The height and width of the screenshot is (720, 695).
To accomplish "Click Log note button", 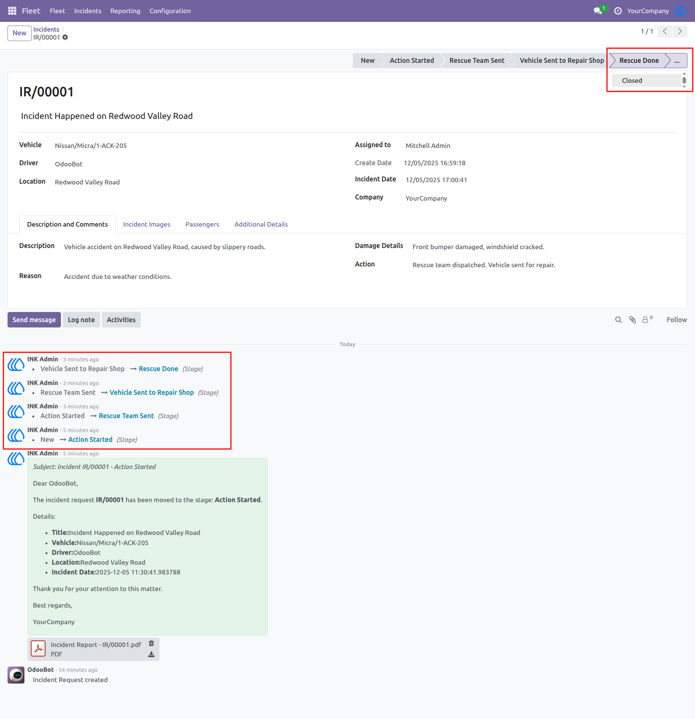I will click(x=81, y=320).
